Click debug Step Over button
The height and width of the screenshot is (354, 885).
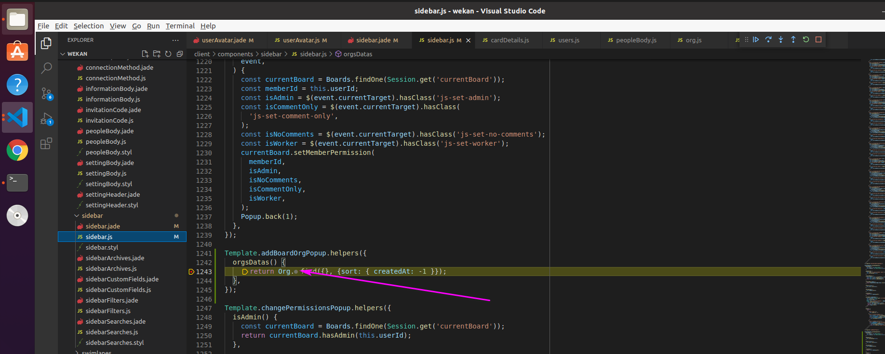click(x=768, y=39)
